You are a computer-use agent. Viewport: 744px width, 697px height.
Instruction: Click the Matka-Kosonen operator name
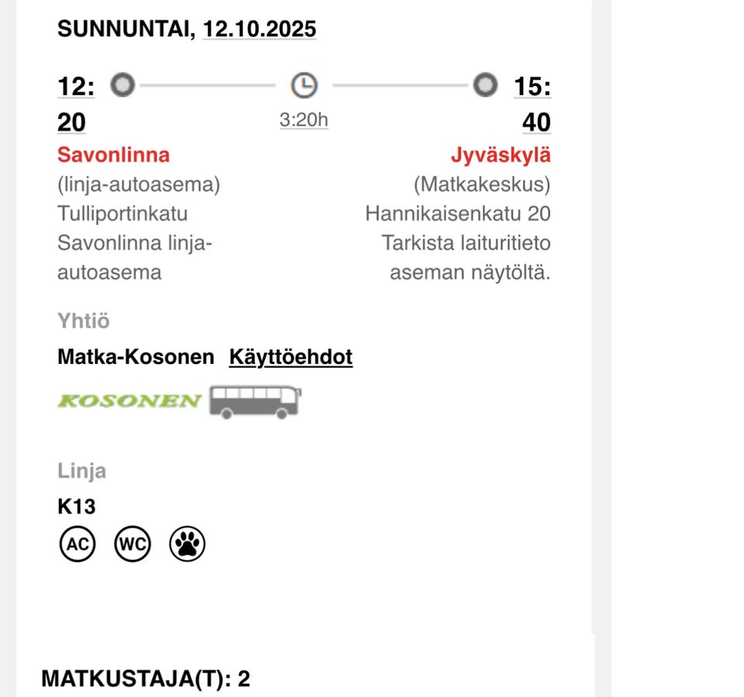[x=136, y=357]
